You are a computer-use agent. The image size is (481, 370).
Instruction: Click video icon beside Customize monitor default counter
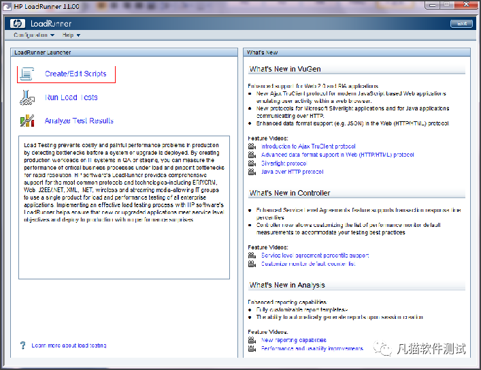coord(252,264)
